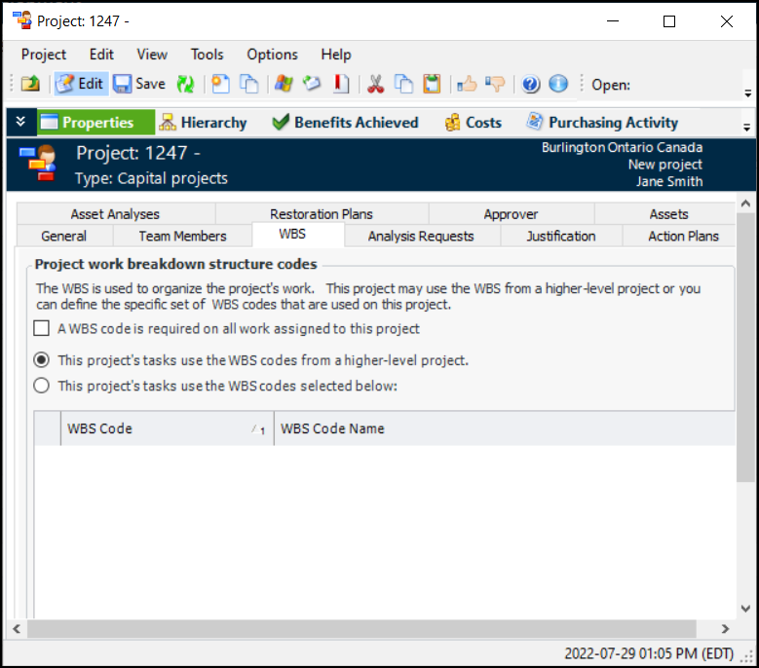759x668 pixels.
Task: Click the horizontal scrollbar right arrow
Action: (x=725, y=629)
